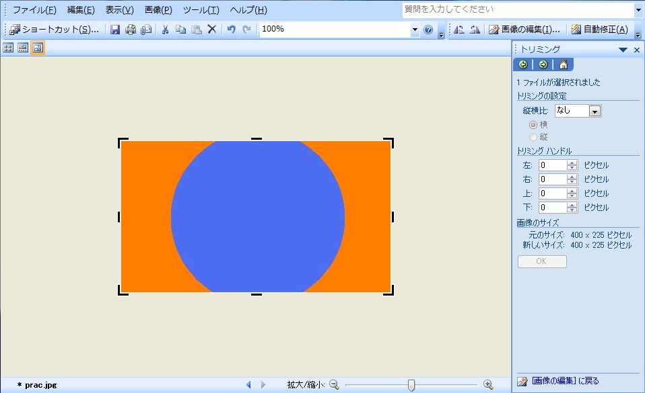Go to task pane Home icon
Viewport: 645px width, 393px height.
(x=563, y=64)
